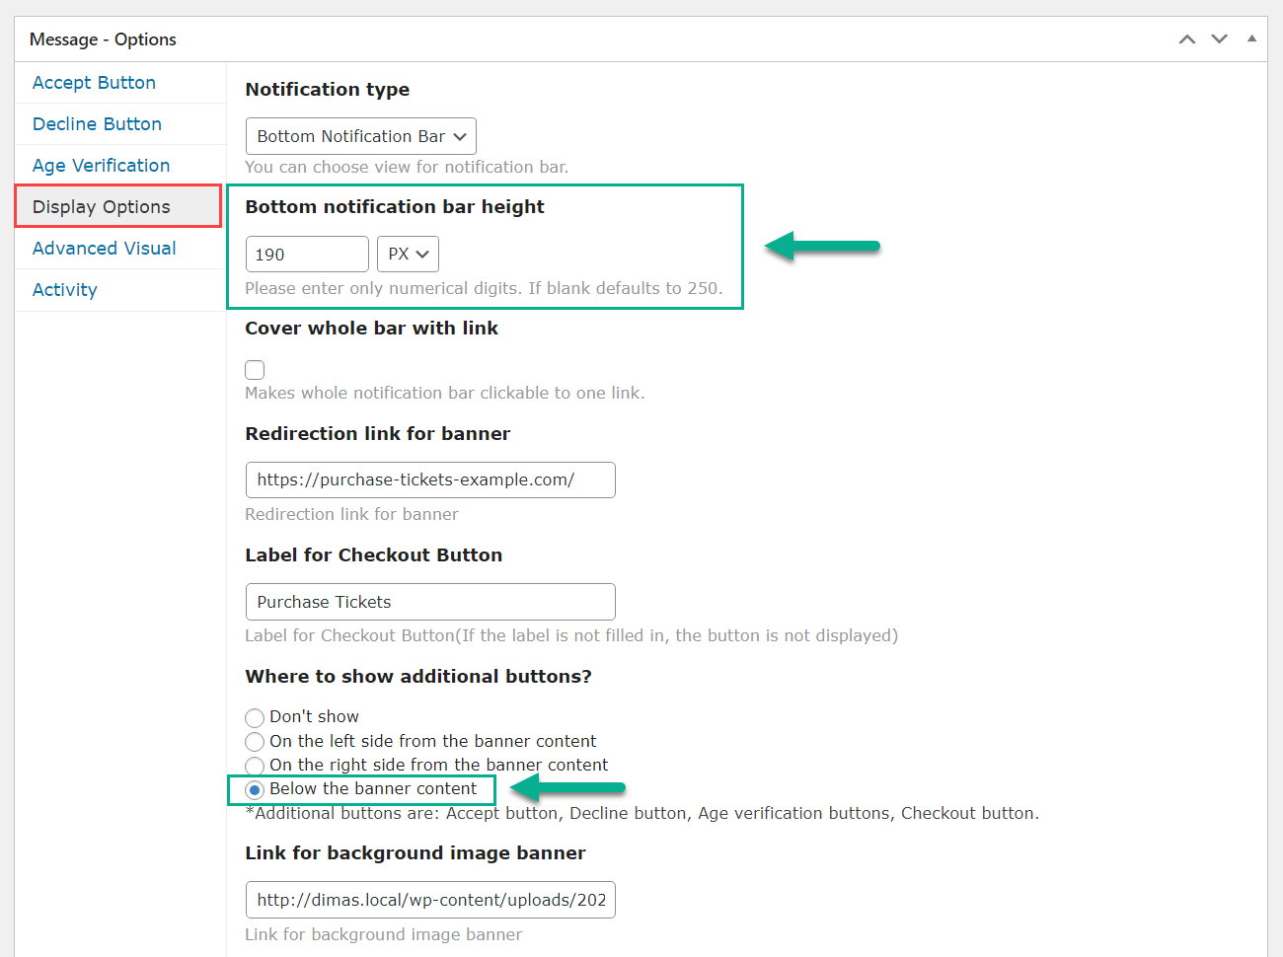Click the Bottom notification bar height heading
Screen dimensions: 1283x957
coord(395,207)
